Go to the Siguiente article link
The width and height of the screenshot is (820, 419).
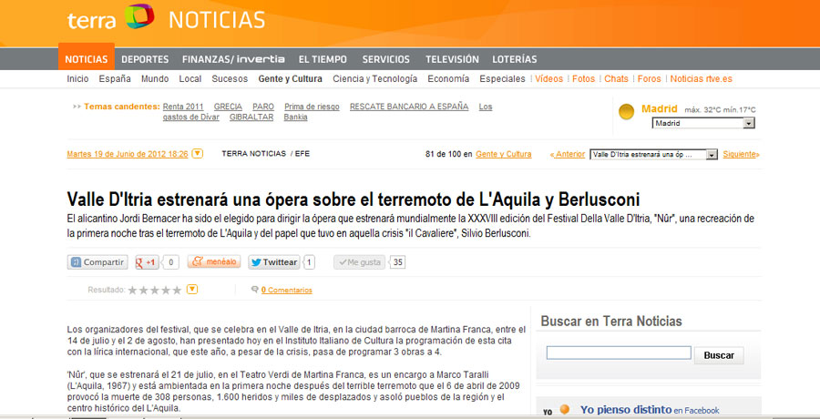coord(740,154)
